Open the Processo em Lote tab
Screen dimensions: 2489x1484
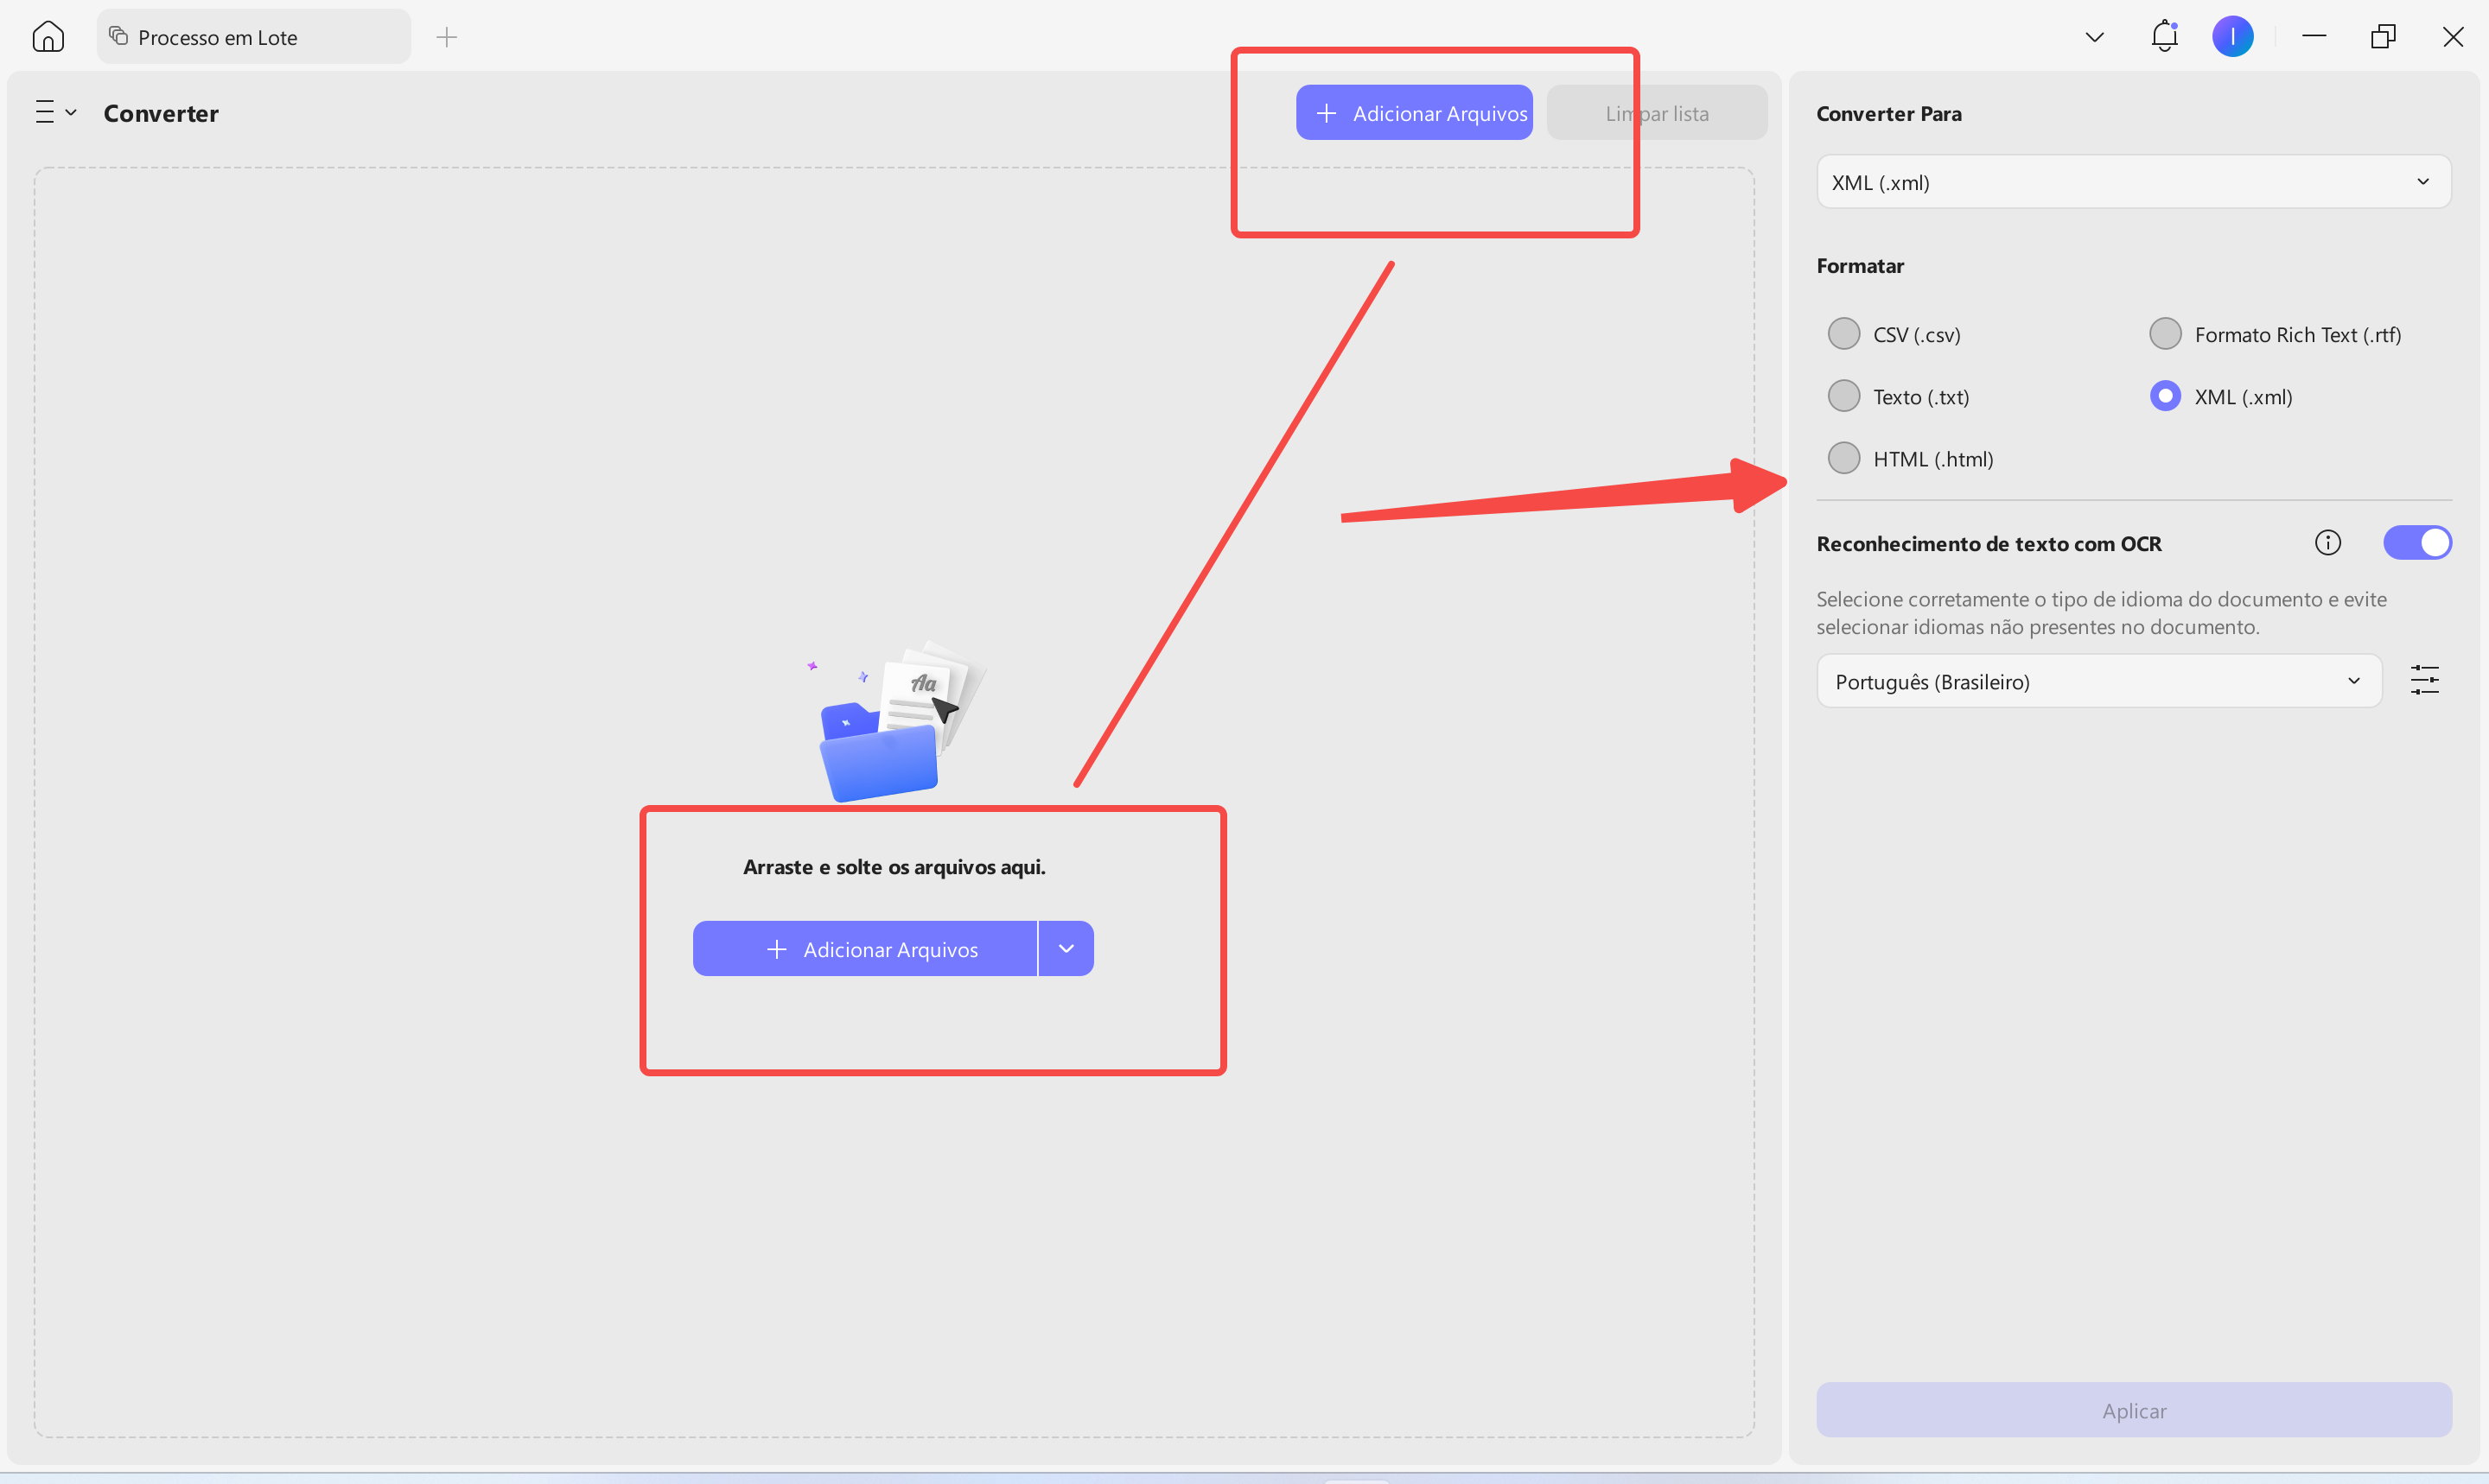click(x=253, y=37)
